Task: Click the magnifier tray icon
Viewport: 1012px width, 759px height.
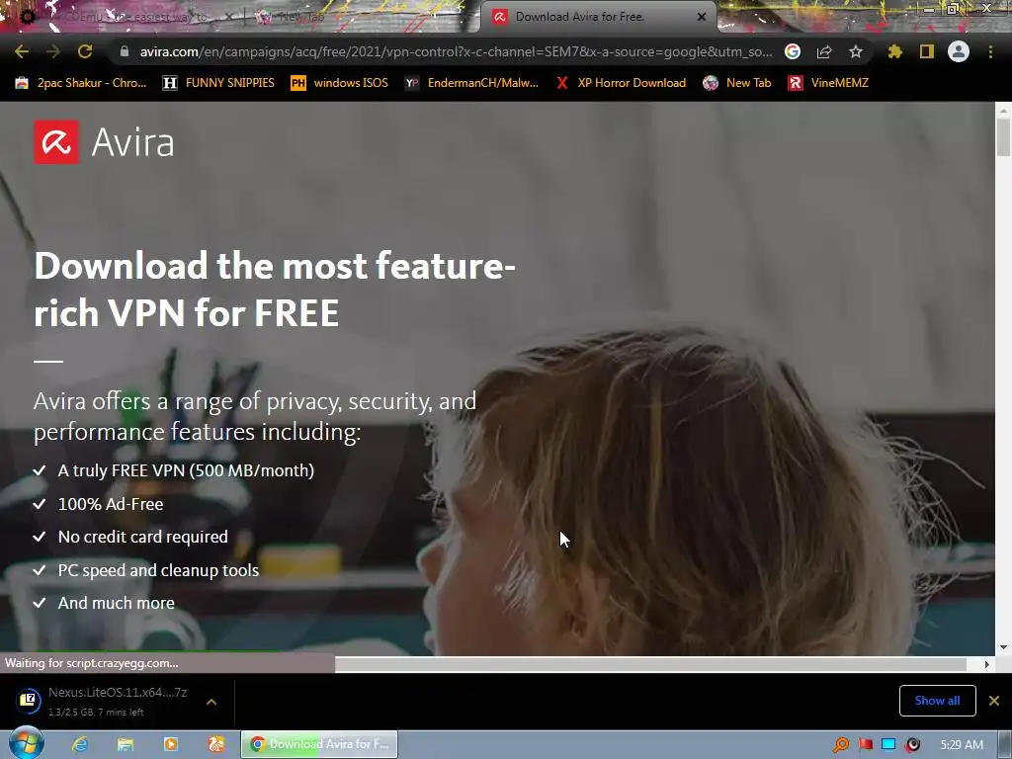Action: coord(841,745)
